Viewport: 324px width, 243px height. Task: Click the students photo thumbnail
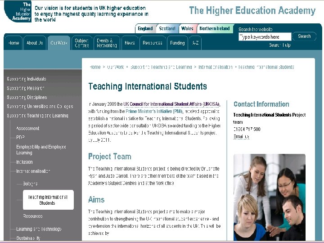[270, 198]
